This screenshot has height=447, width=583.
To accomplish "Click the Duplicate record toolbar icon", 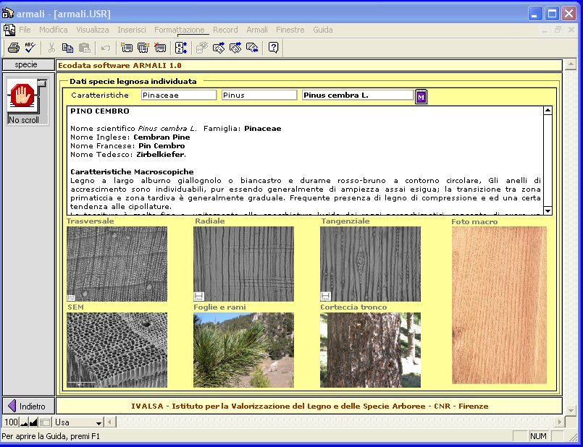I will pos(143,48).
